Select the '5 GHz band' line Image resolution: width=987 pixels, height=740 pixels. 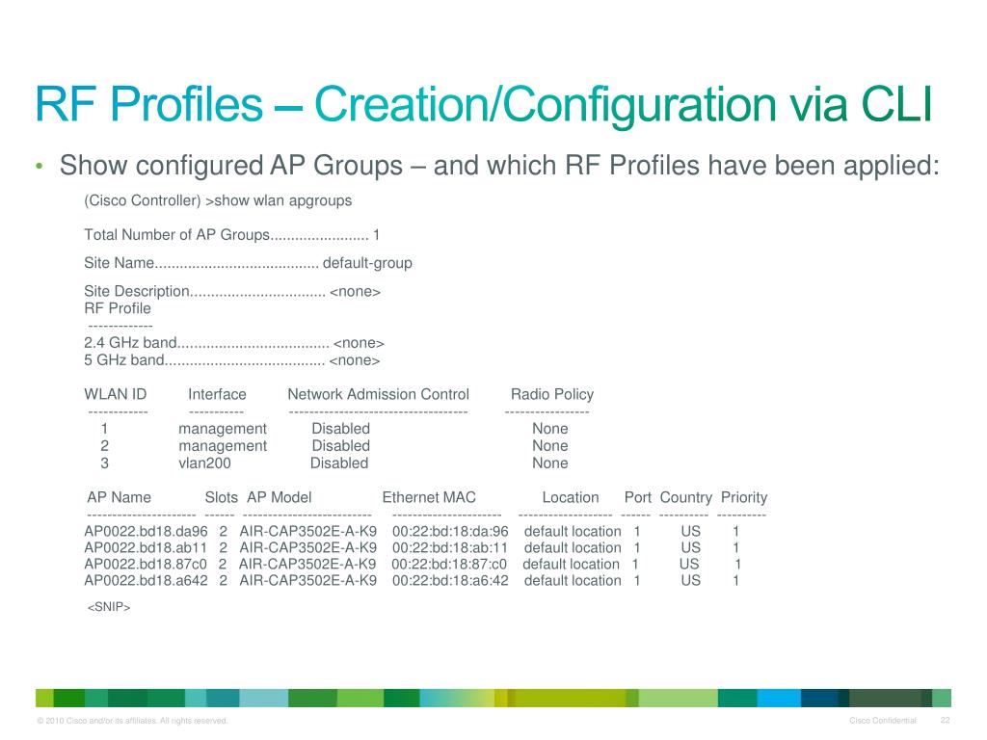pos(232,360)
